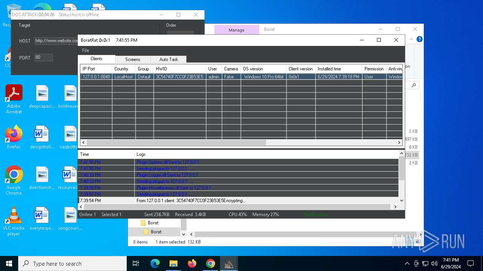Click down arrow of logs vertical scrollbar
The height and width of the screenshot is (271, 483).
tap(401, 201)
